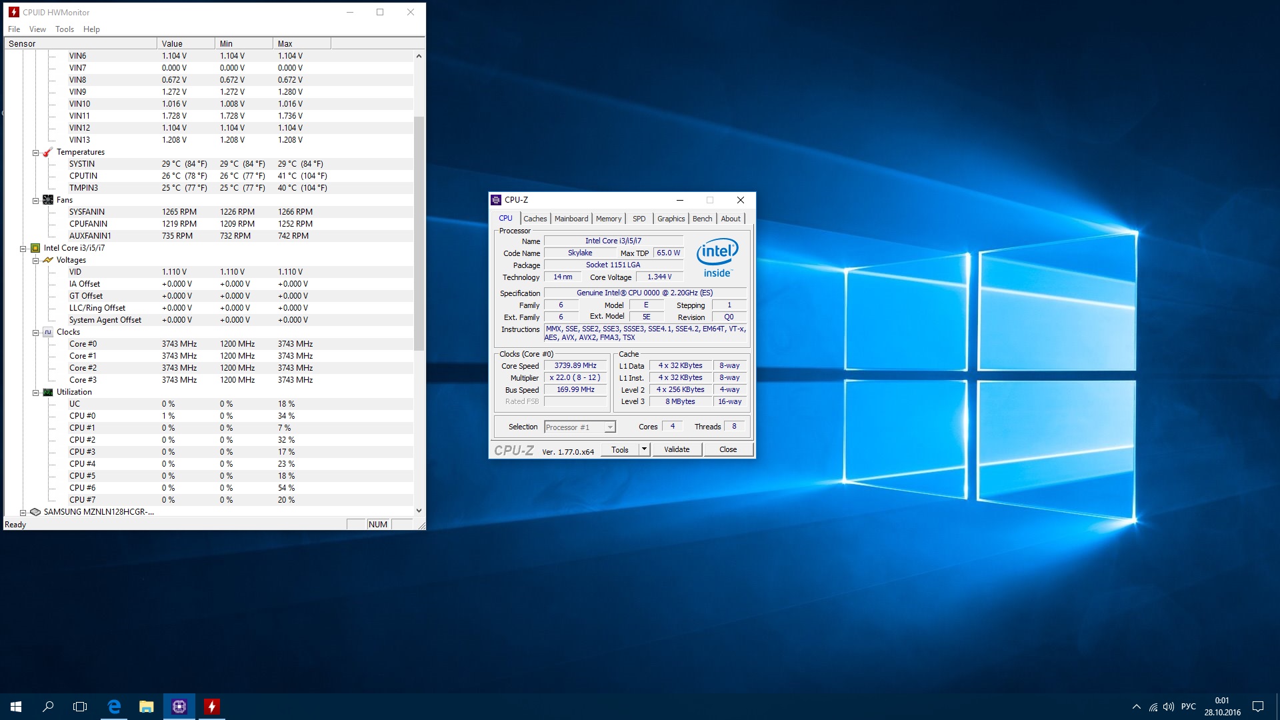The width and height of the screenshot is (1280, 720).
Task: Click the Fans category icon
Action: 47,200
